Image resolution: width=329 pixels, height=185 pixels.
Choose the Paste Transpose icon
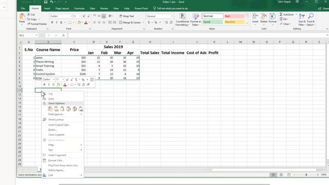tap(68, 109)
